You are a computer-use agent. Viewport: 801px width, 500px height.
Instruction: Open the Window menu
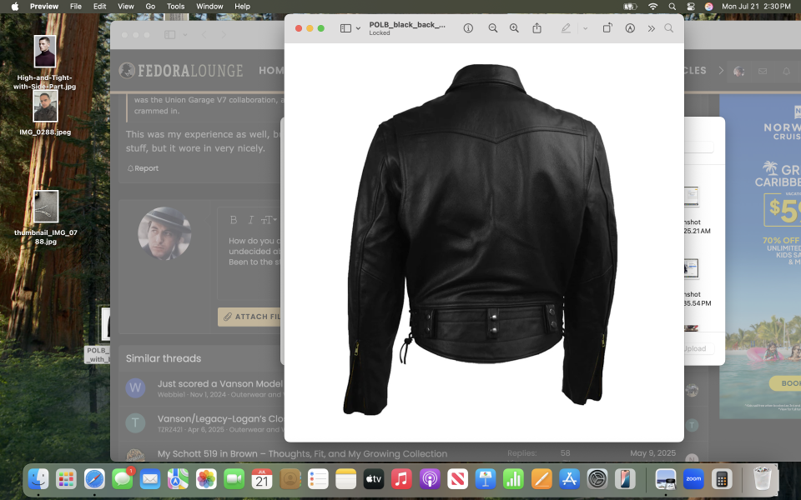click(209, 6)
